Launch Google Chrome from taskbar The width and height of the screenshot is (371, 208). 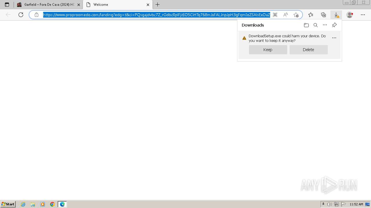[52, 204]
